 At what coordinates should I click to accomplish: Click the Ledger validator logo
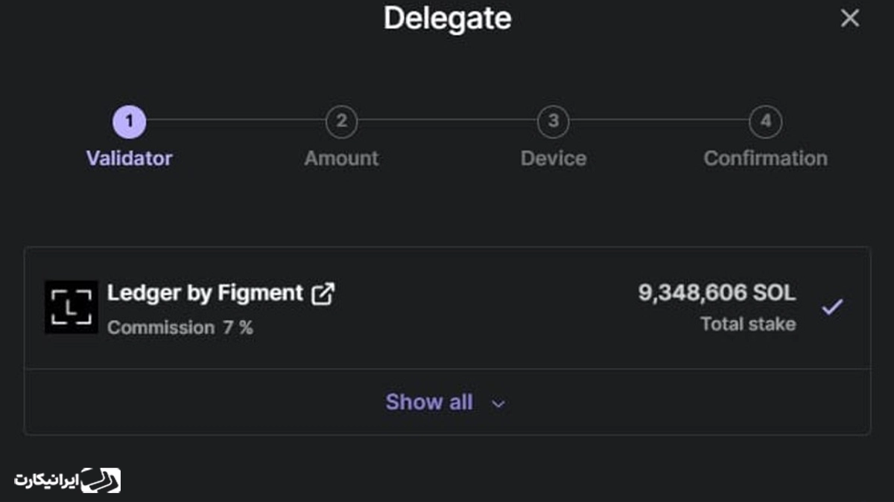(72, 306)
